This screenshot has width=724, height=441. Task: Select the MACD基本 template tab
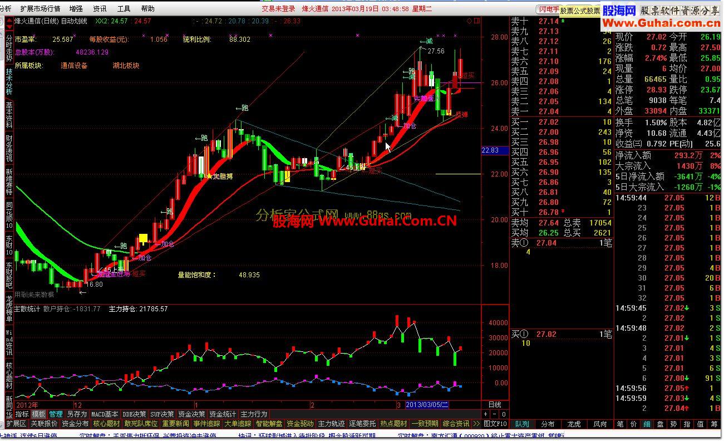(105, 414)
